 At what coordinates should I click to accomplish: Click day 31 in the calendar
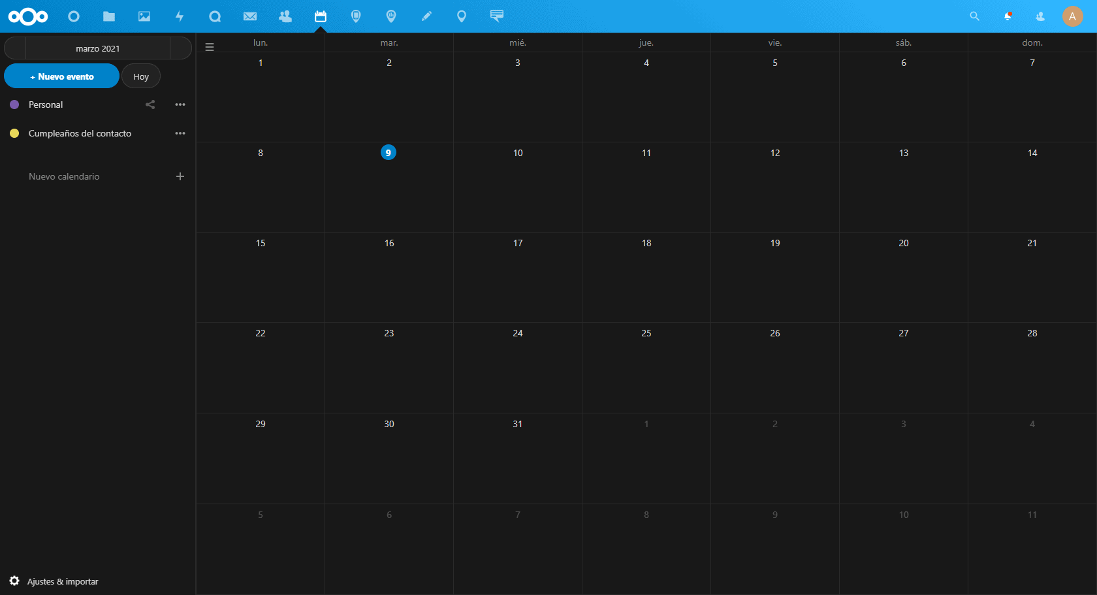[518, 424]
